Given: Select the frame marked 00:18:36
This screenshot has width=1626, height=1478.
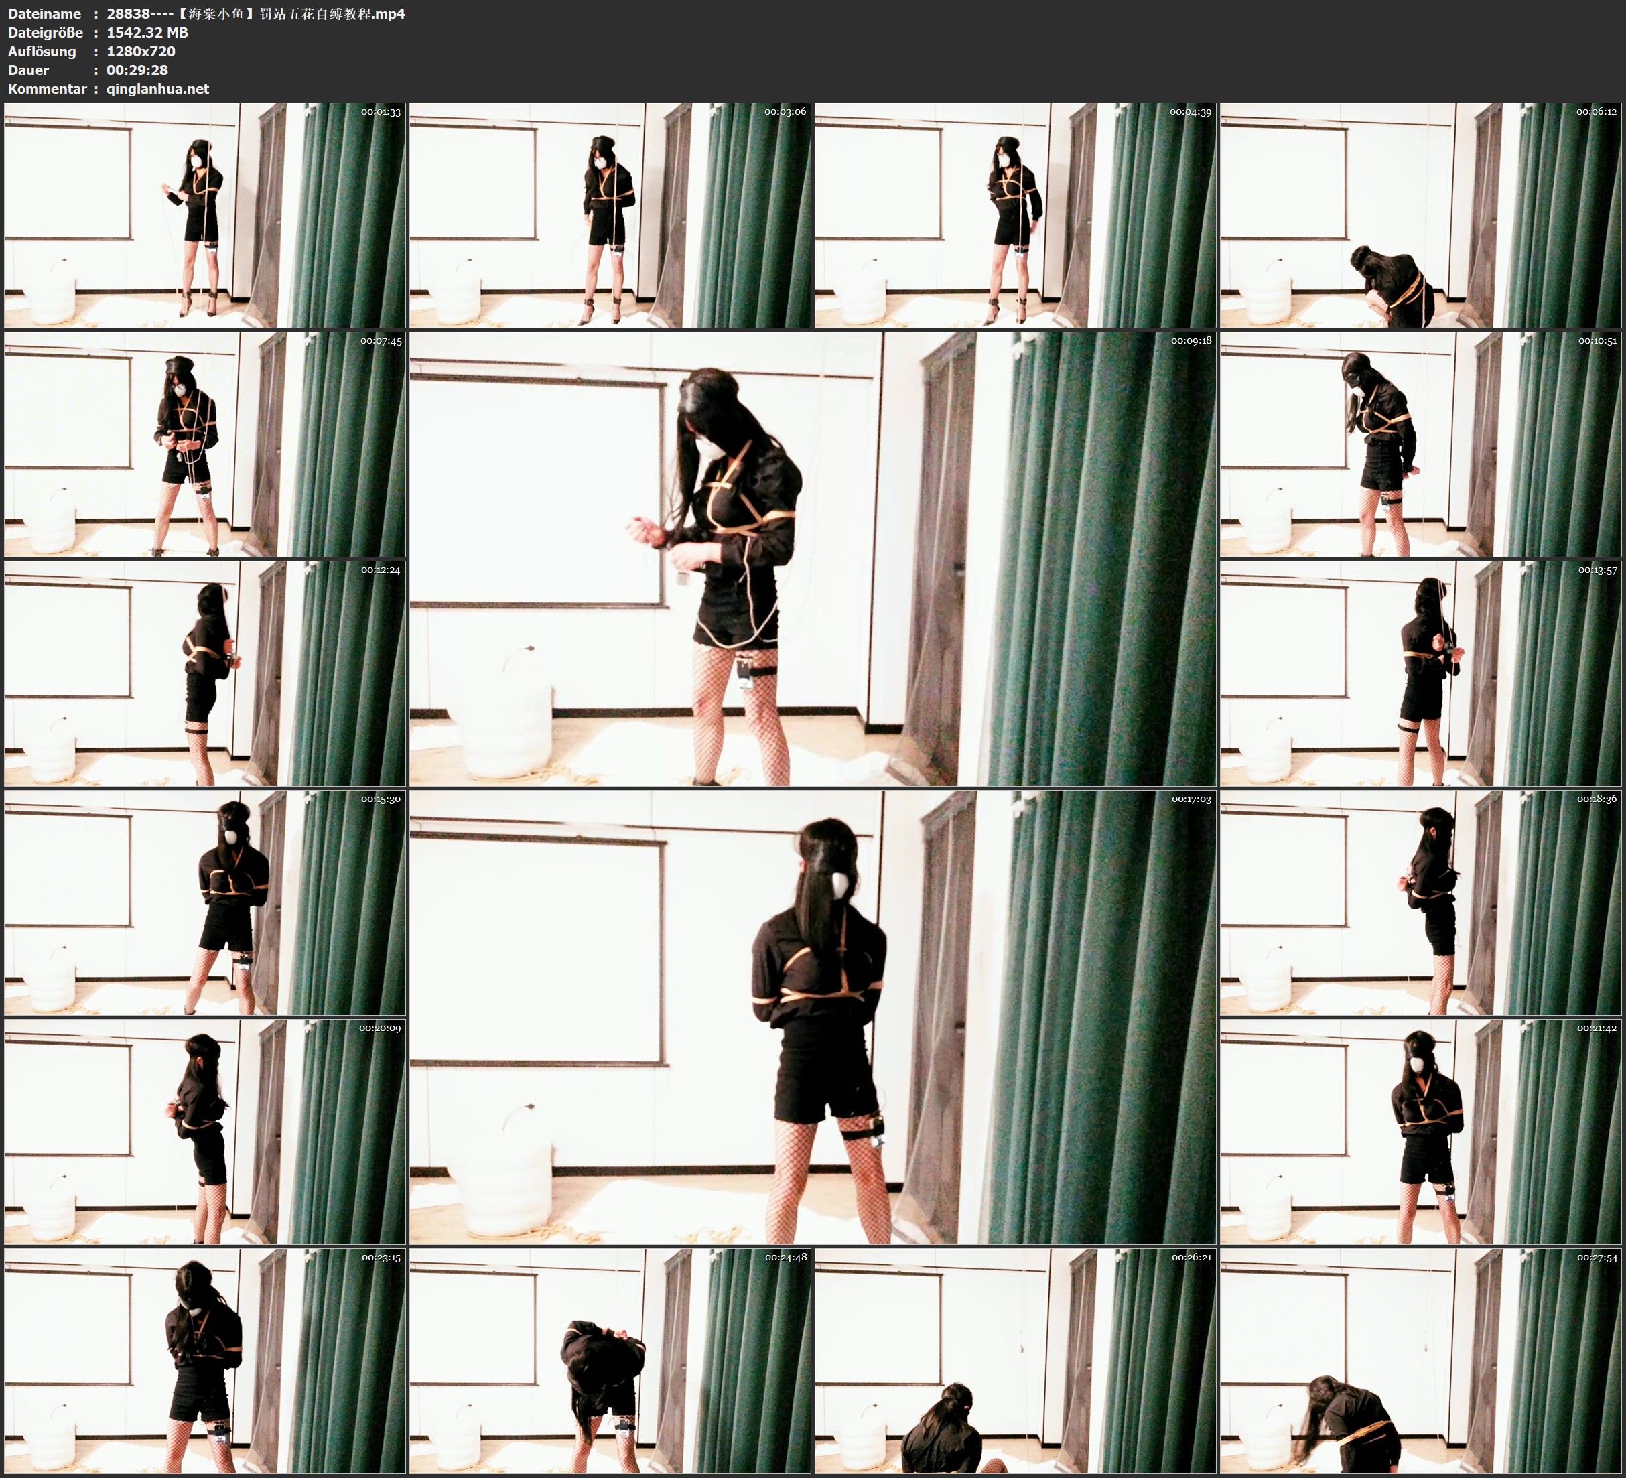Looking at the screenshot, I should point(1421,902).
